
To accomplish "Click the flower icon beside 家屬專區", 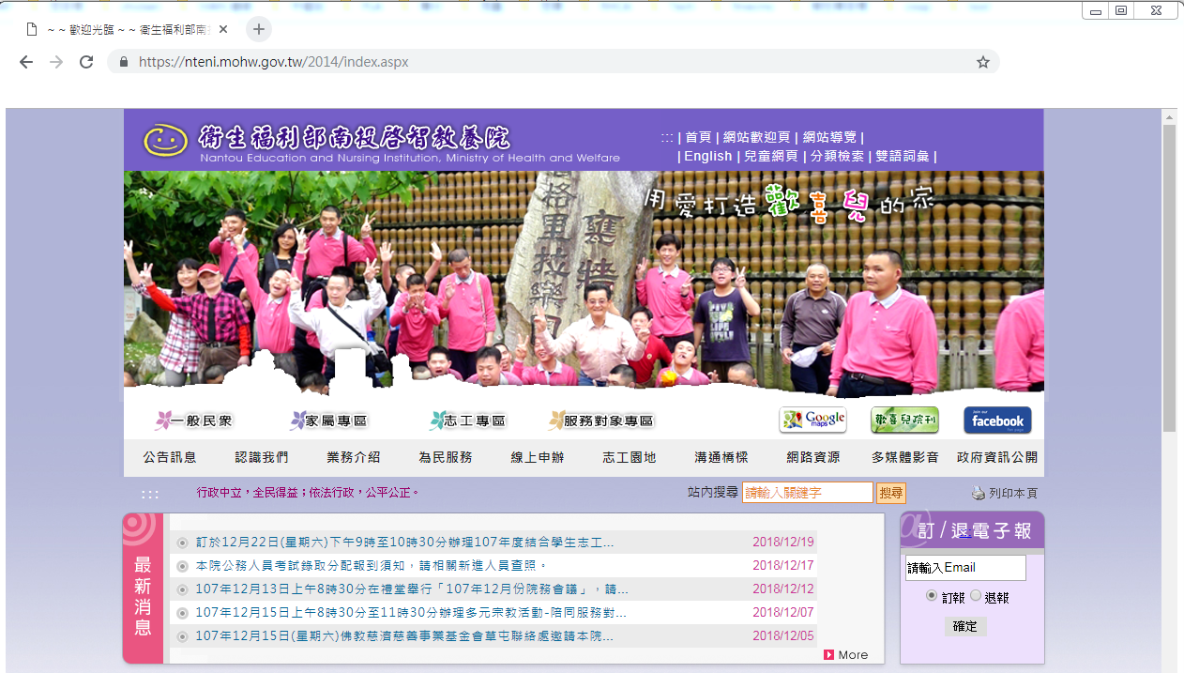I will click(x=298, y=421).
